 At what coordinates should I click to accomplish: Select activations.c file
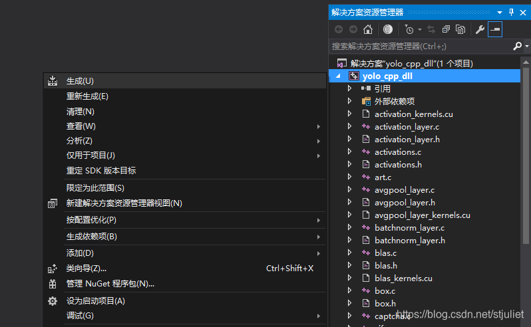398,152
